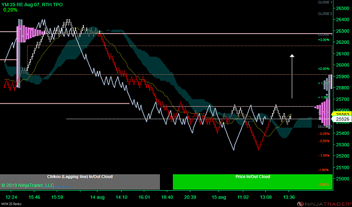Select the 16:01 time marker
This screenshot has width=352, height=207.
[x=144, y=197]
